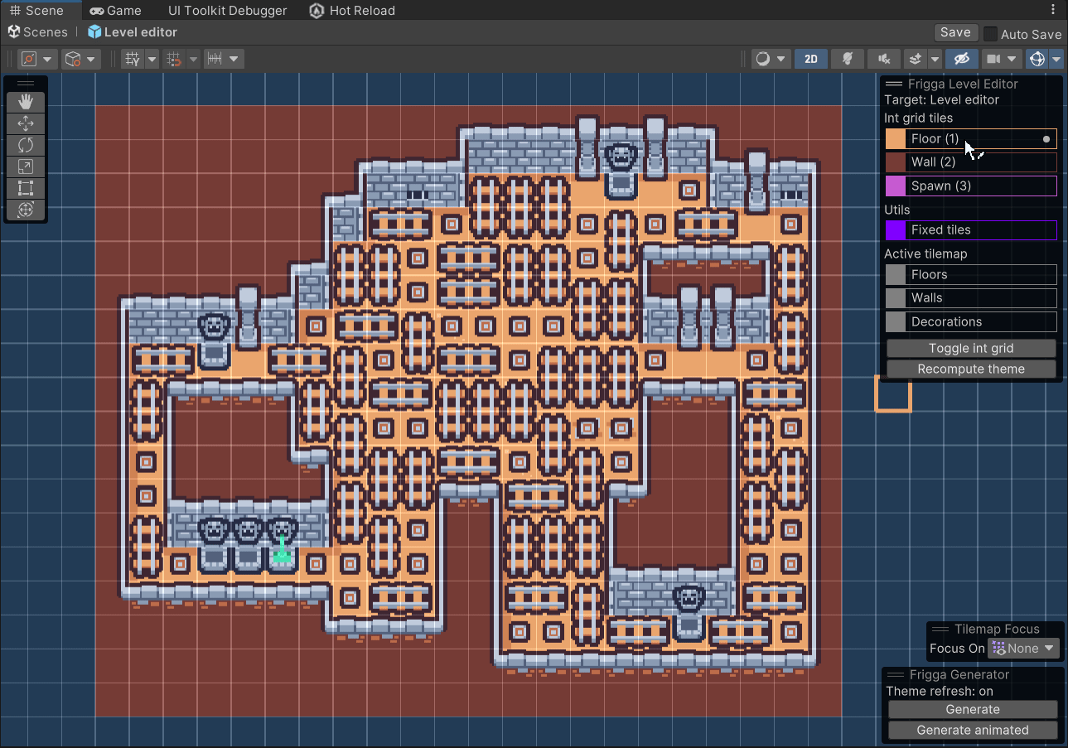Click the Tilemap Focus overlay drag handle
This screenshot has width=1068, height=748.
pyautogui.click(x=940, y=629)
